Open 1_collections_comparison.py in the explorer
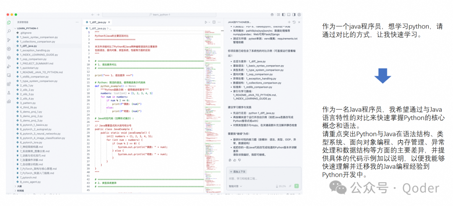Viewport: 453px width, 206px height. [38, 41]
